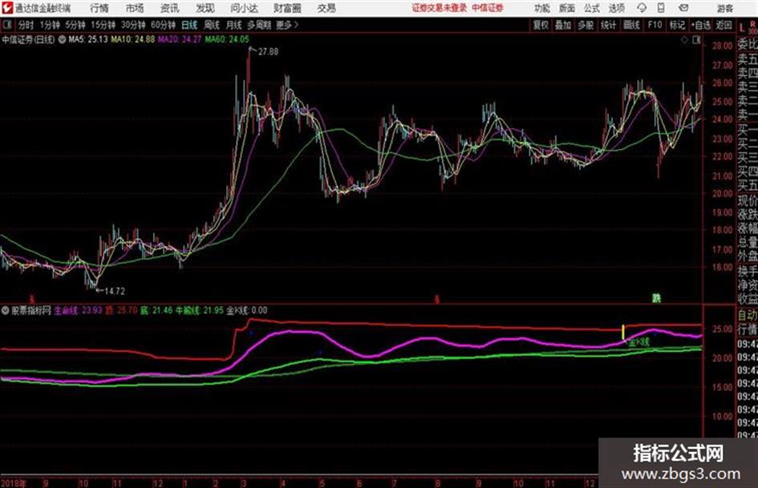758x488 pixels.
Task: Click the MA60: 24.05 value
Action: (227, 39)
